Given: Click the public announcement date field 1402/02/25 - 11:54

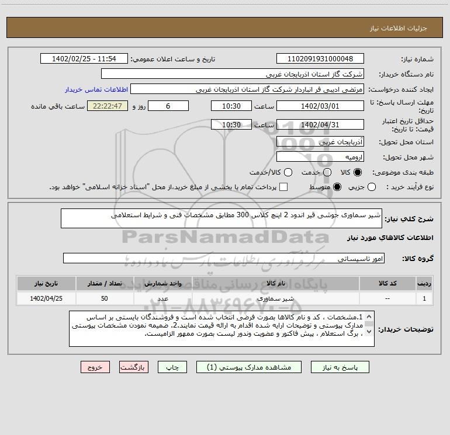Looking at the screenshot, I should (x=84, y=58).
